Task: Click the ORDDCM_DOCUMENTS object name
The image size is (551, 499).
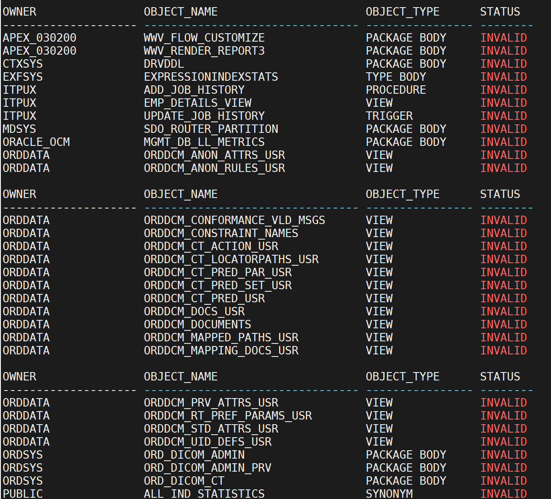Action: 198,325
